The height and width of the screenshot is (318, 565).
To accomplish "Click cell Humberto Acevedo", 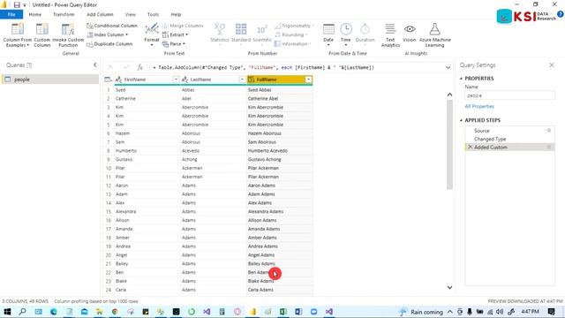I will pyautogui.click(x=280, y=151).
